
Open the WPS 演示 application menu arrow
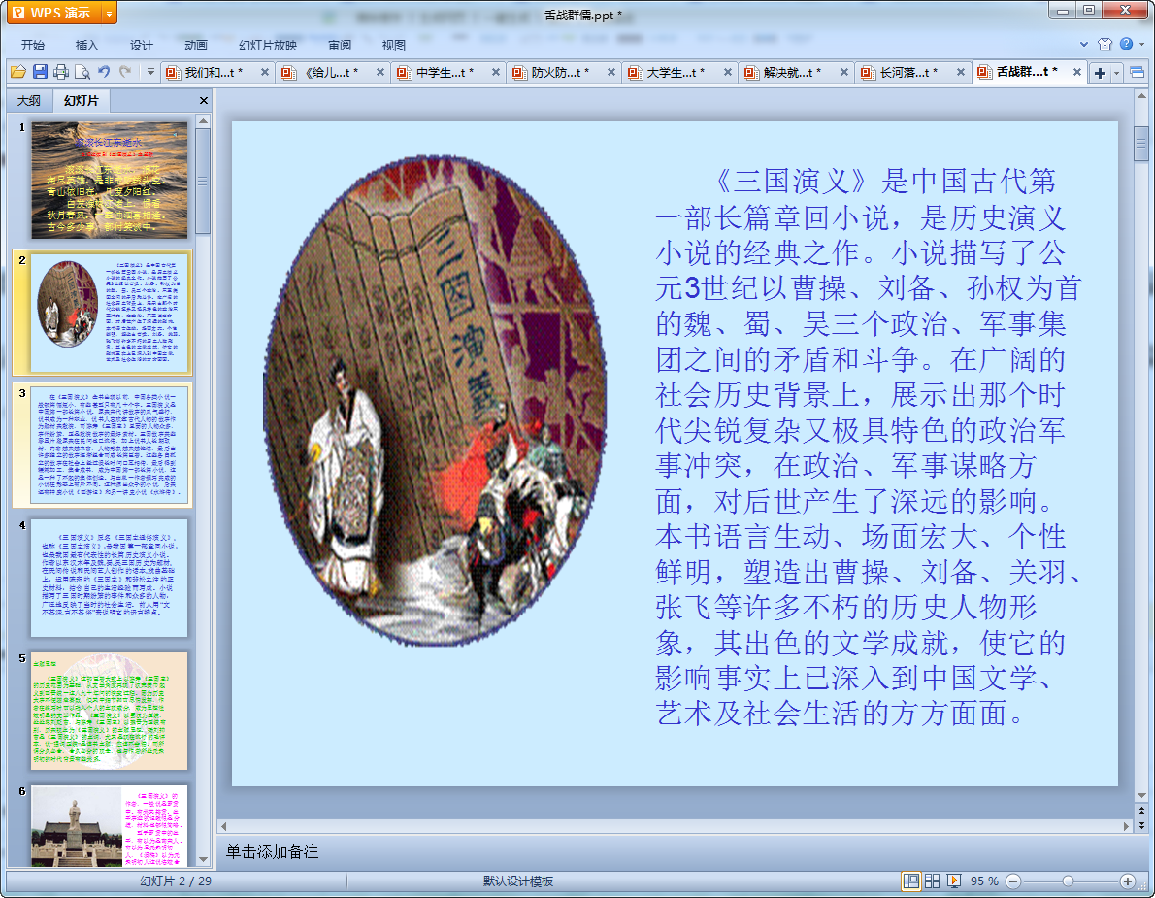[109, 14]
